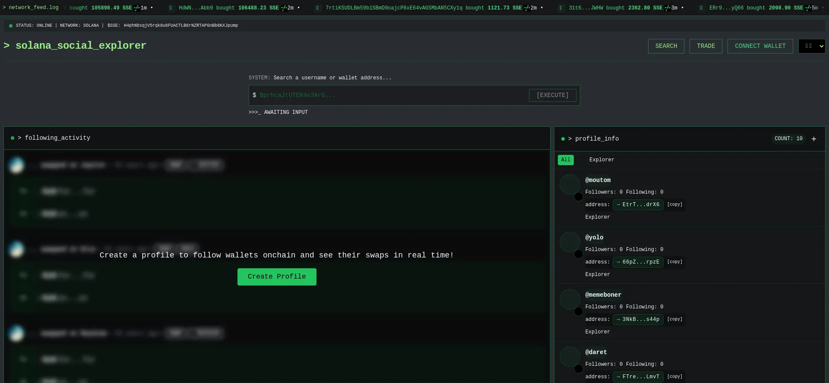Click the $SSE token address H4phNbsqjV5rqk8u6FUACTLB6rNZRTAPGnBb8KXJpump

coord(181,25)
